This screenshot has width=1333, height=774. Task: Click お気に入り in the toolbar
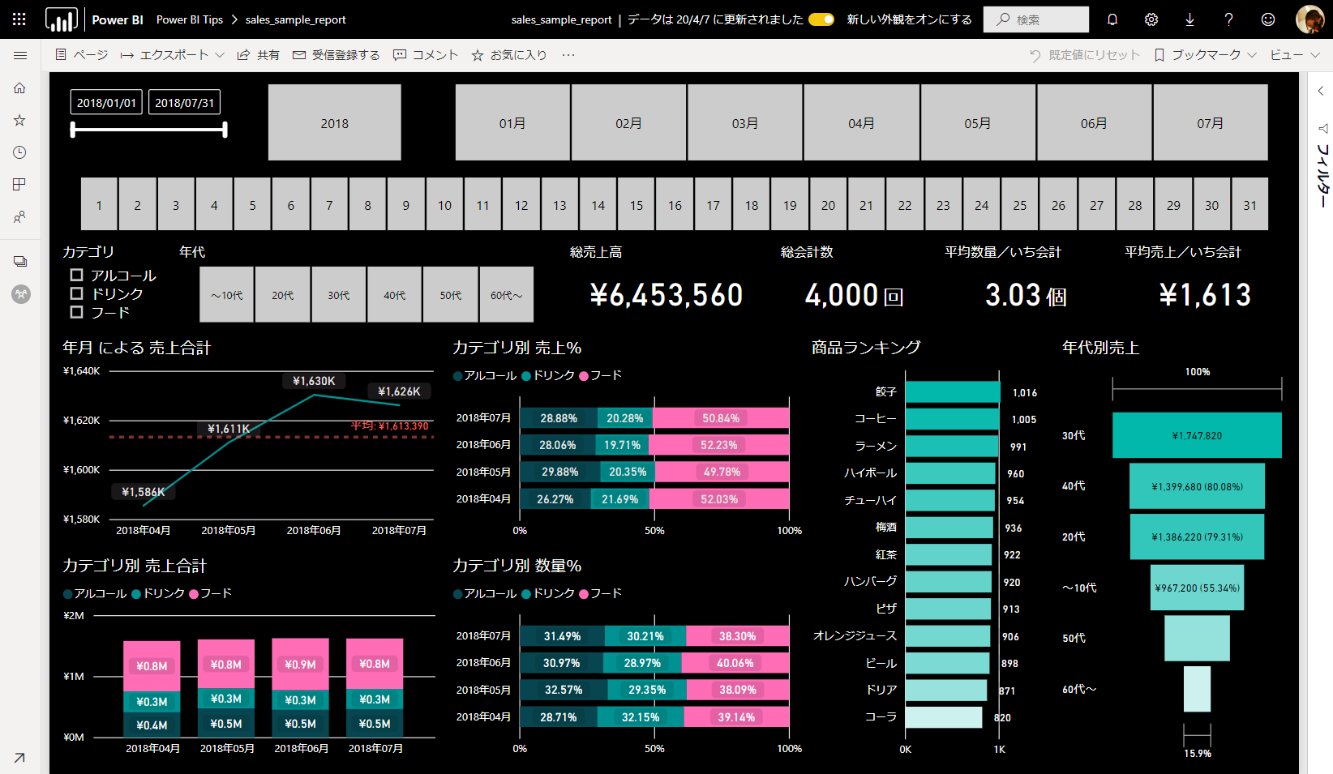click(x=509, y=55)
